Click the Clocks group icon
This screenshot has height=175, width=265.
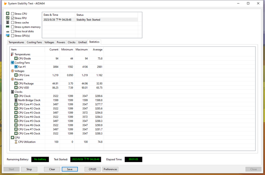click(13, 92)
